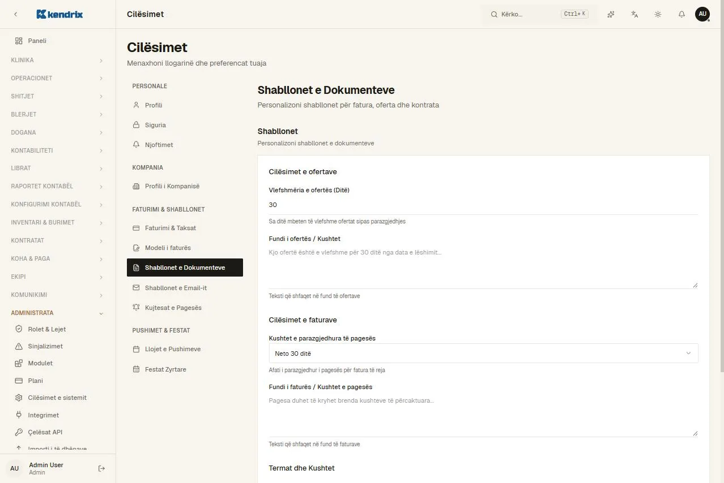The height and width of the screenshot is (483, 724).
Task: Open Cilësimet e sistemit
Action: click(x=58, y=398)
